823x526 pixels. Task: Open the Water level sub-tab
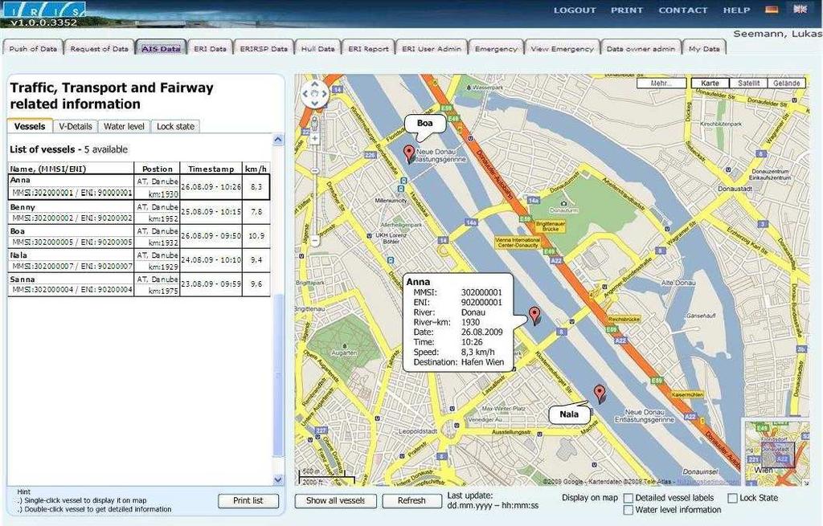click(x=124, y=126)
